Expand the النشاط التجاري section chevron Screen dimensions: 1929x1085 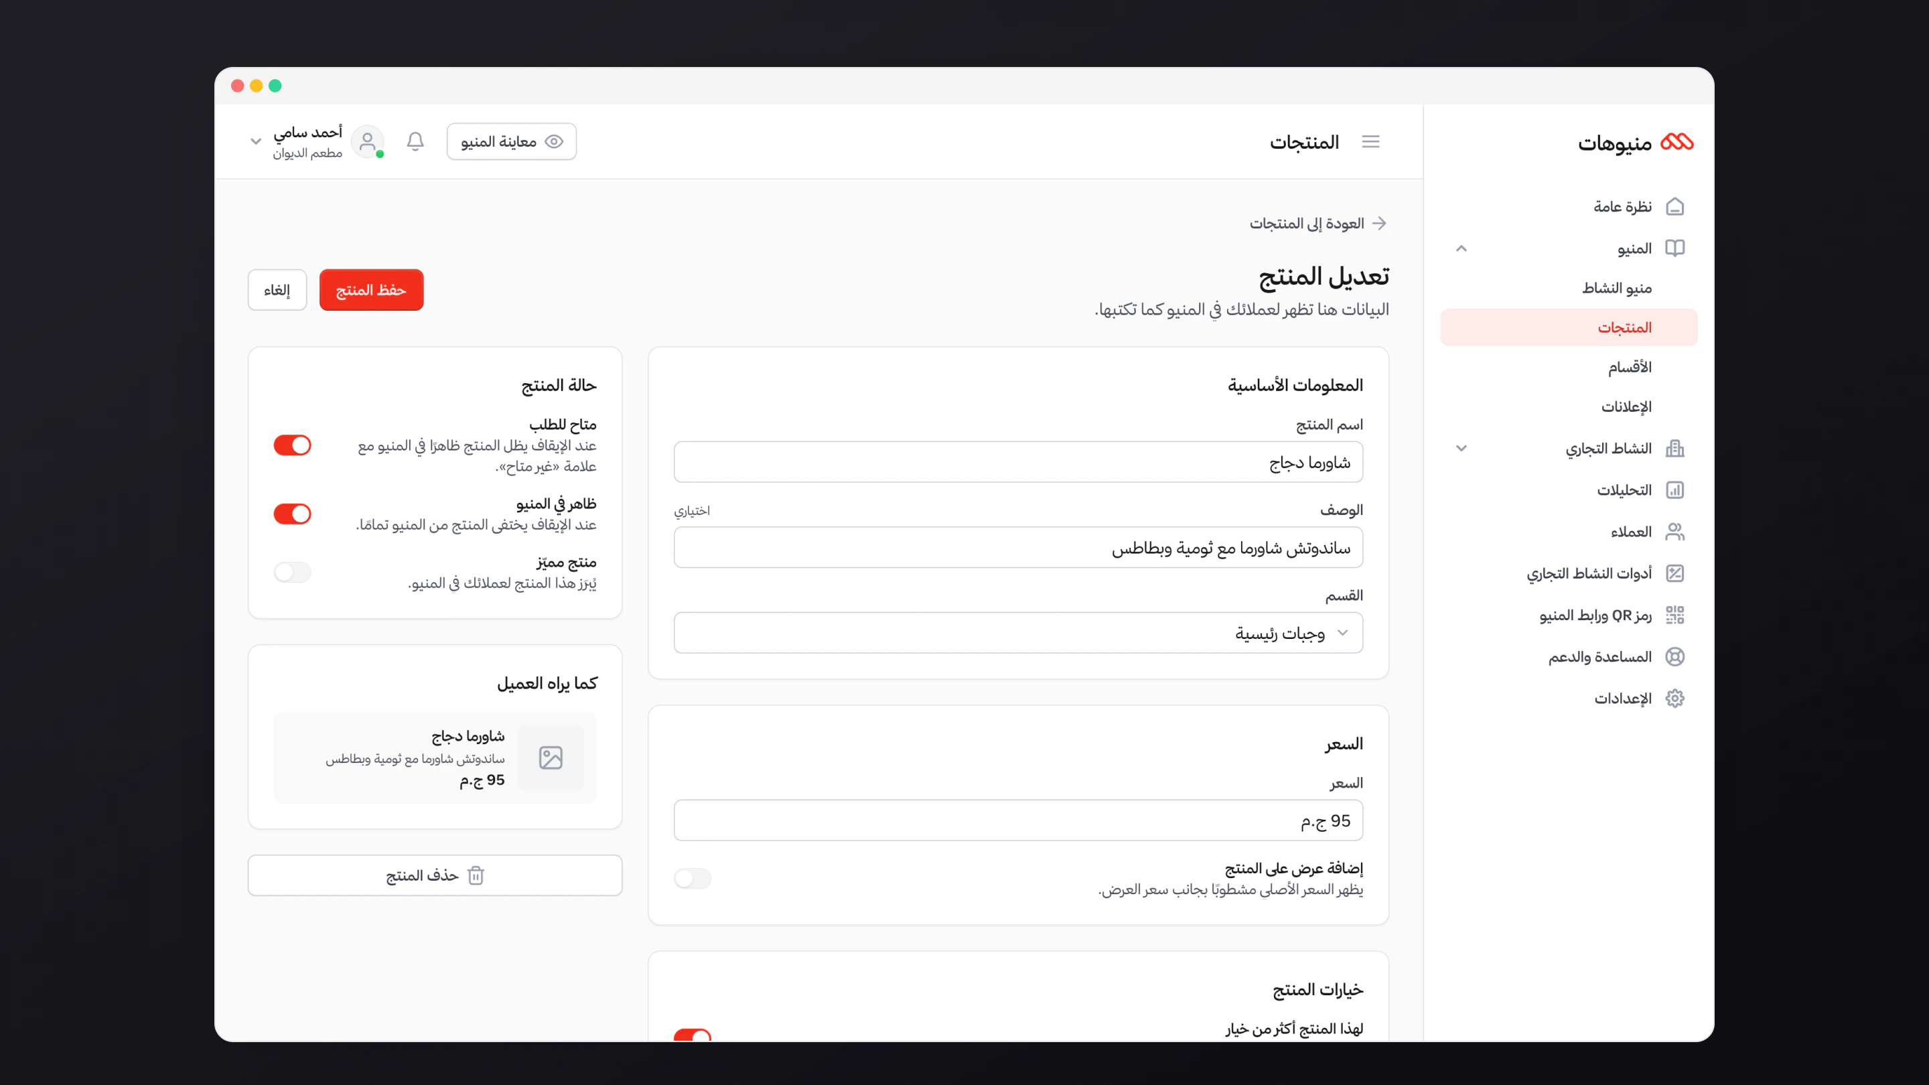coord(1461,449)
